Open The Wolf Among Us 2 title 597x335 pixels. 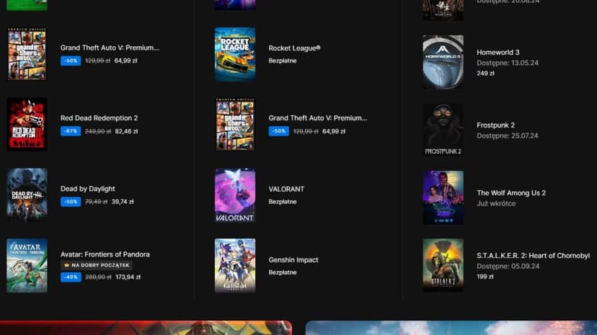[511, 193]
